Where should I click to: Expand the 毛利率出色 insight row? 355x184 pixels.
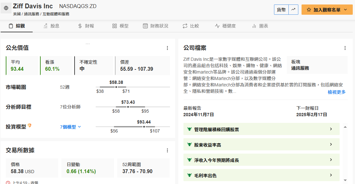click(262, 175)
